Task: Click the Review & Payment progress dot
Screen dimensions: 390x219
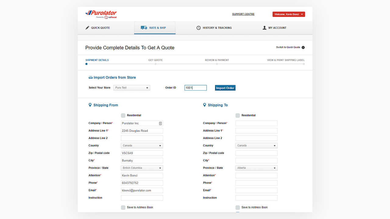Action: coord(217,64)
